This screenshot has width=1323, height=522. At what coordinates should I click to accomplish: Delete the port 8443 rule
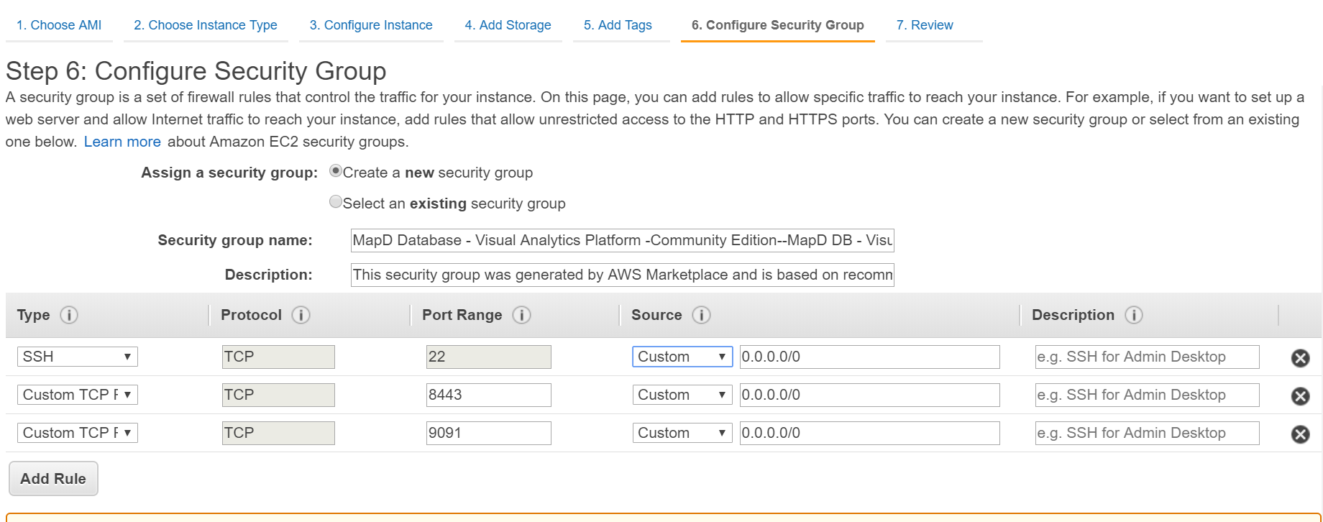(1300, 396)
